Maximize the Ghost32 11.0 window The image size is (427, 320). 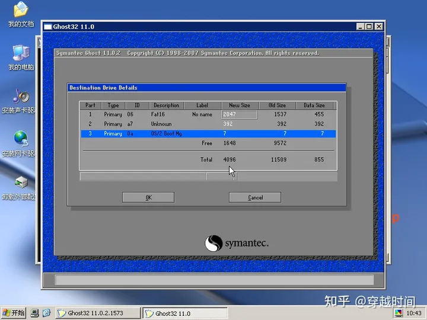369,27
